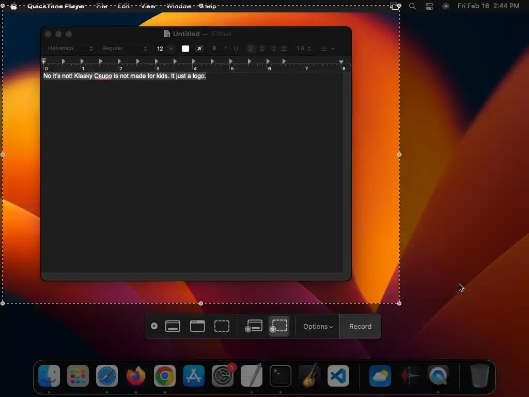
Task: Select Record Selected Portion mode
Action: pyautogui.click(x=278, y=326)
